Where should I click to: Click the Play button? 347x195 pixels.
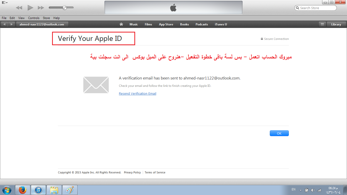click(x=30, y=8)
